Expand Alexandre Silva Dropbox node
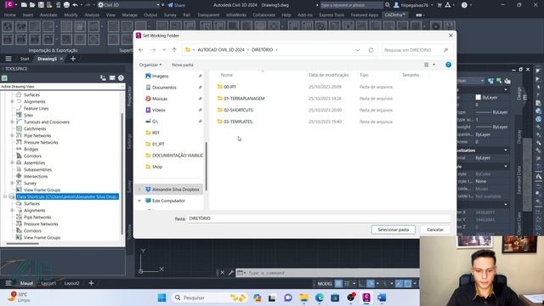 coord(139,190)
